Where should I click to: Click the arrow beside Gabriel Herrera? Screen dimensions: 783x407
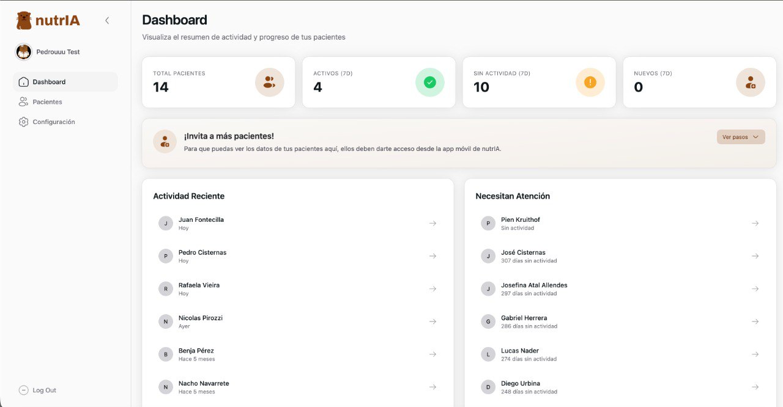(x=755, y=321)
